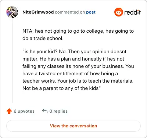Click the vertical comment thread line
This screenshot has height=138, width=147.
click(12, 60)
